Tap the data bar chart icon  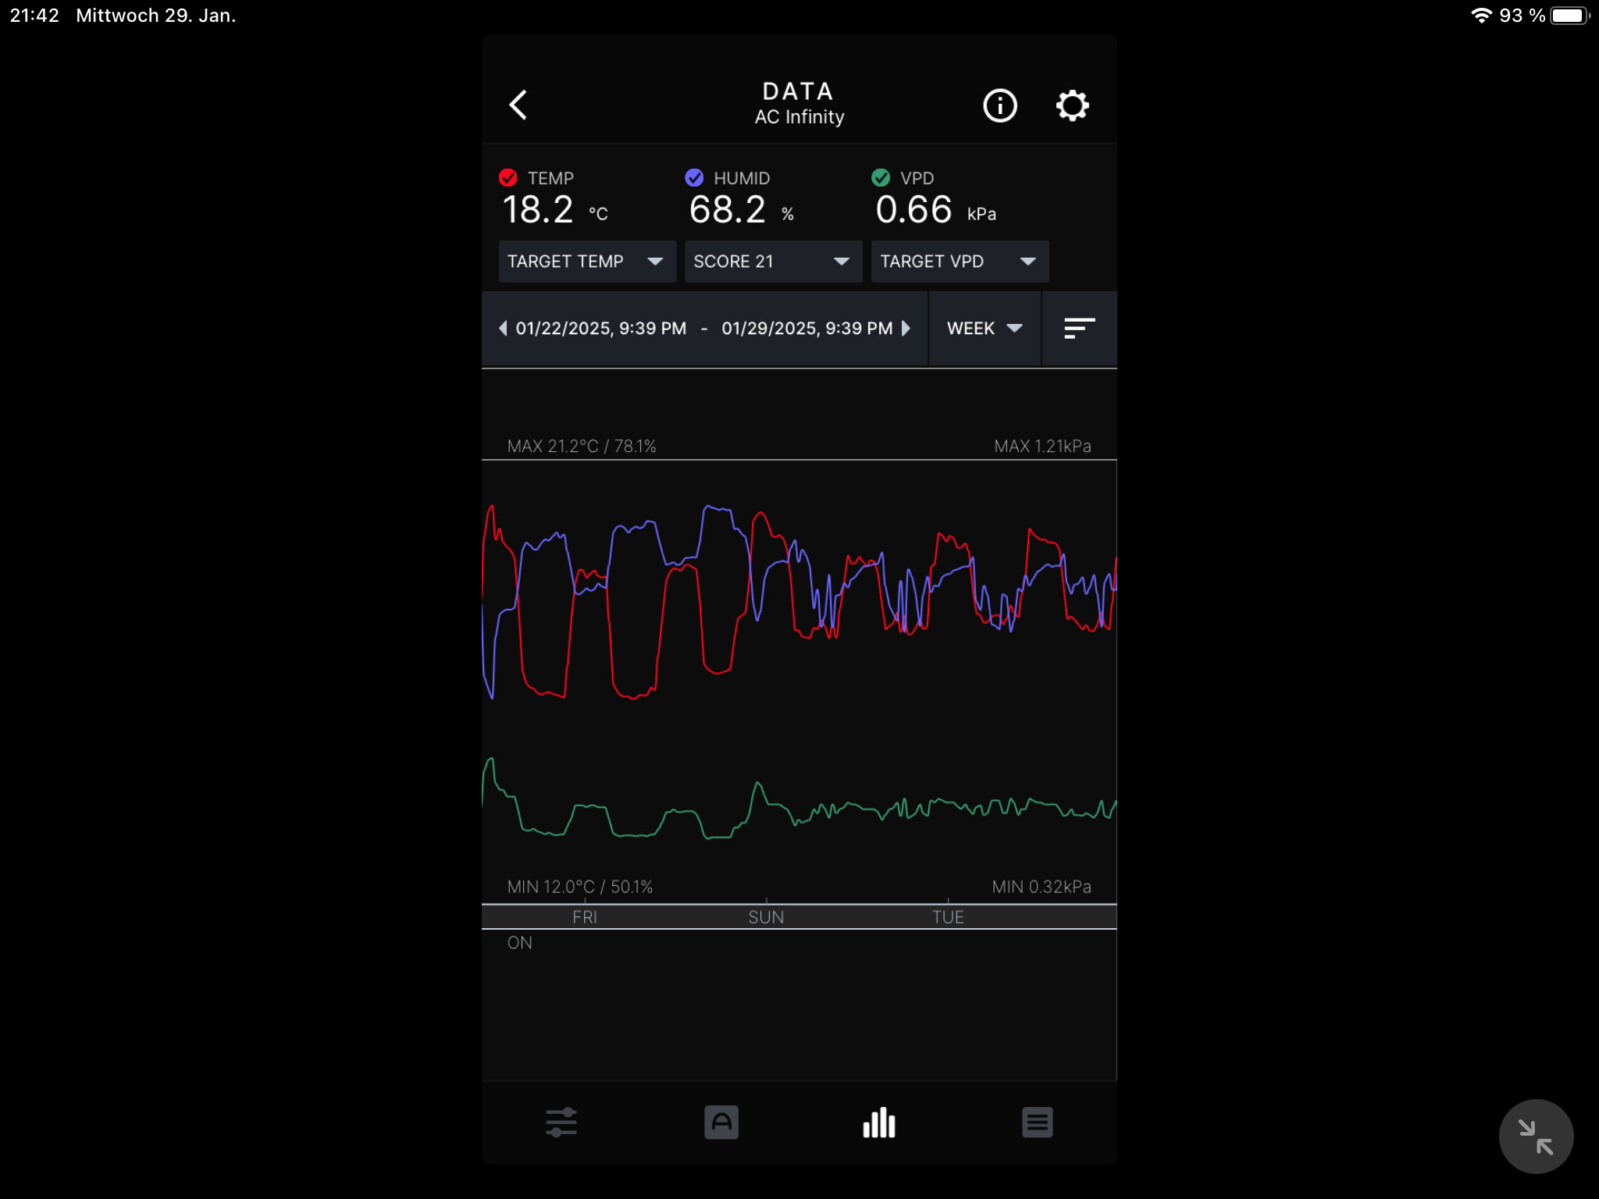(x=879, y=1123)
